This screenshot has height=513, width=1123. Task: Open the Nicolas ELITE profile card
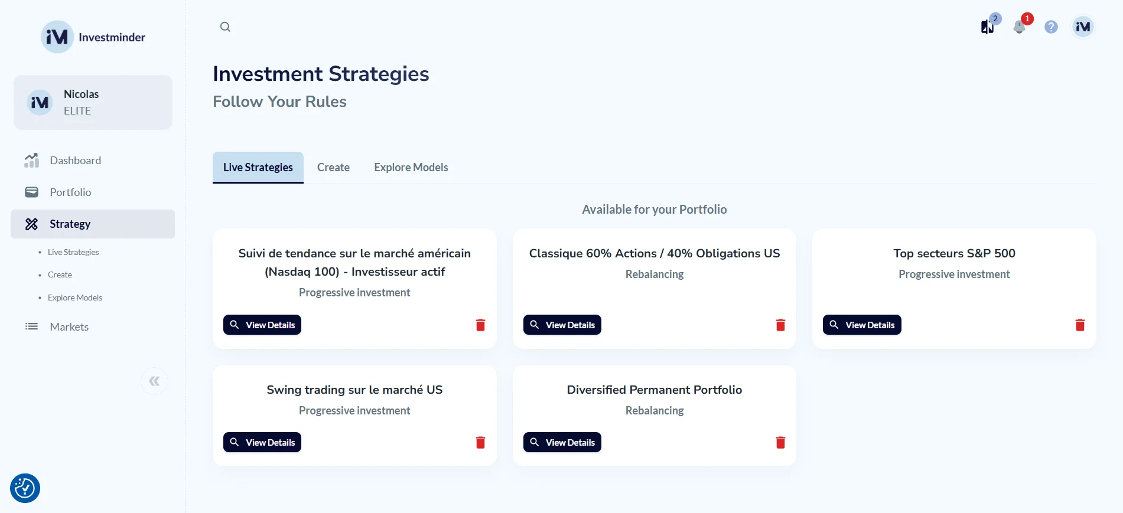click(x=93, y=102)
